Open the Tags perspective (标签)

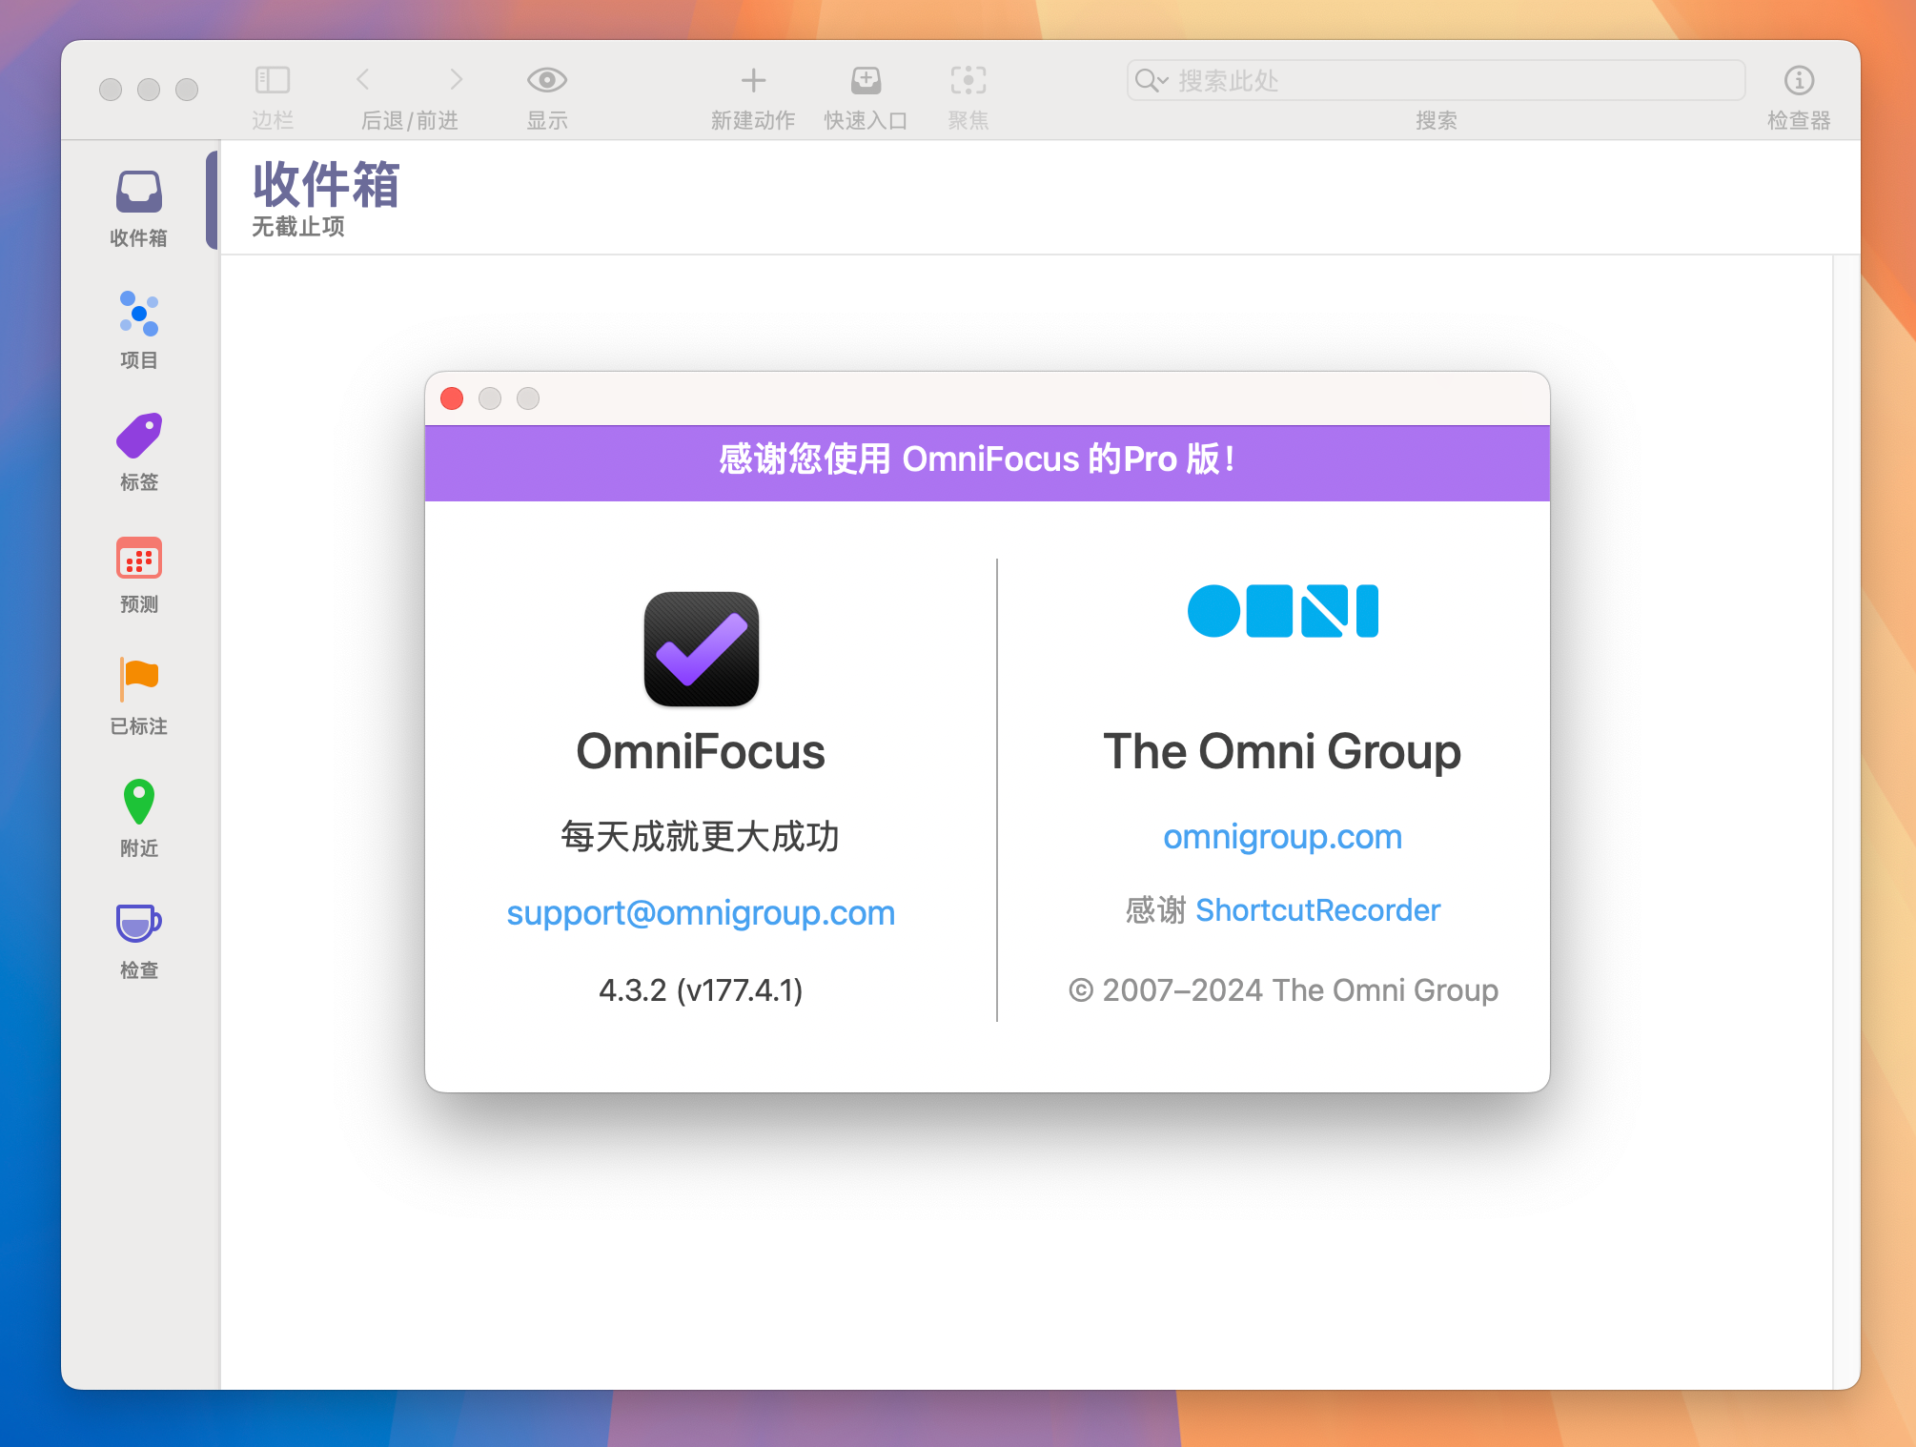point(139,452)
